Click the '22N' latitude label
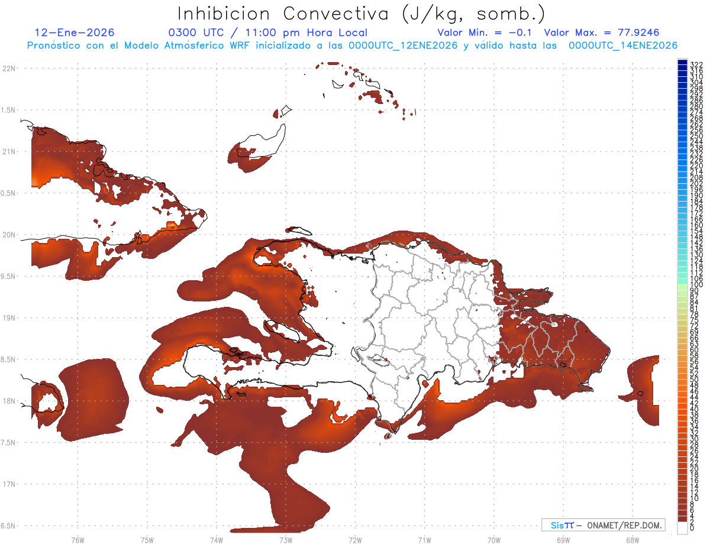 (9, 69)
